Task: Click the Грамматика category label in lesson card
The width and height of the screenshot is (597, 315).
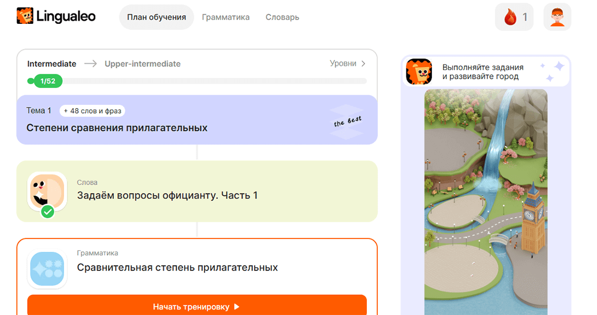Action: point(98,253)
